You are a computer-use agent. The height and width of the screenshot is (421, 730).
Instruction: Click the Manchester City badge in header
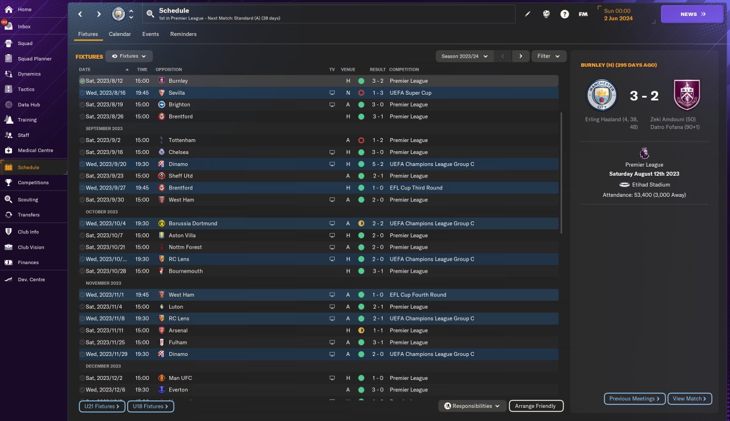tap(119, 14)
